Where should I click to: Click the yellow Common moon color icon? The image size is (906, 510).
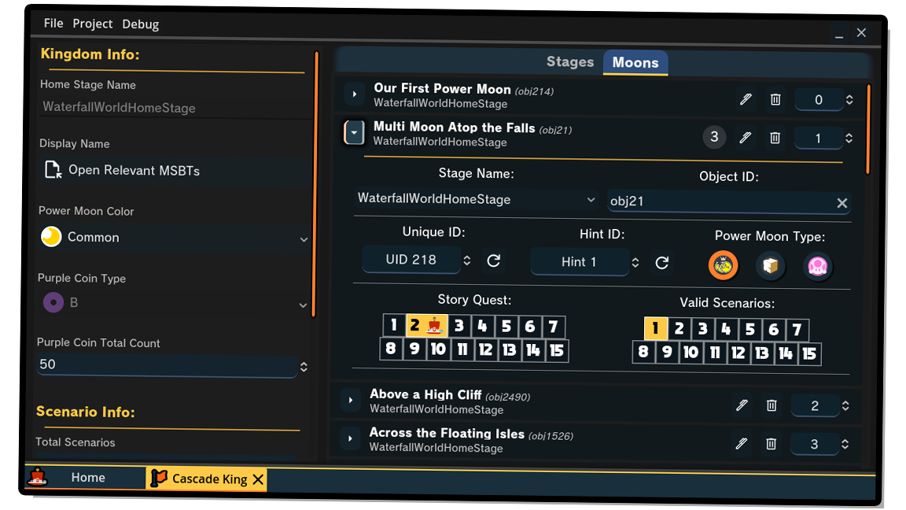pyautogui.click(x=51, y=236)
